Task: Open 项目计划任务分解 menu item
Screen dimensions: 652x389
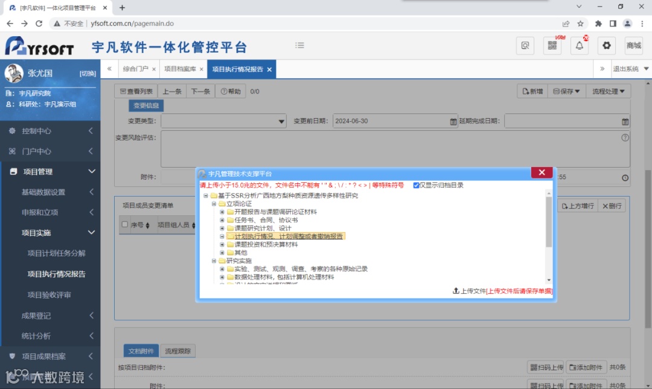Action: pyautogui.click(x=56, y=253)
